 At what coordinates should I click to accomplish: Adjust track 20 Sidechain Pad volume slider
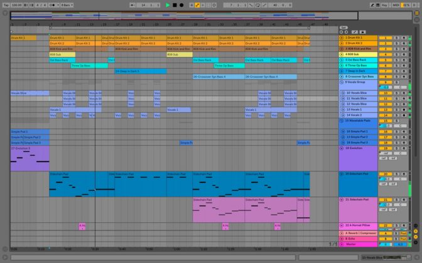coord(386,179)
